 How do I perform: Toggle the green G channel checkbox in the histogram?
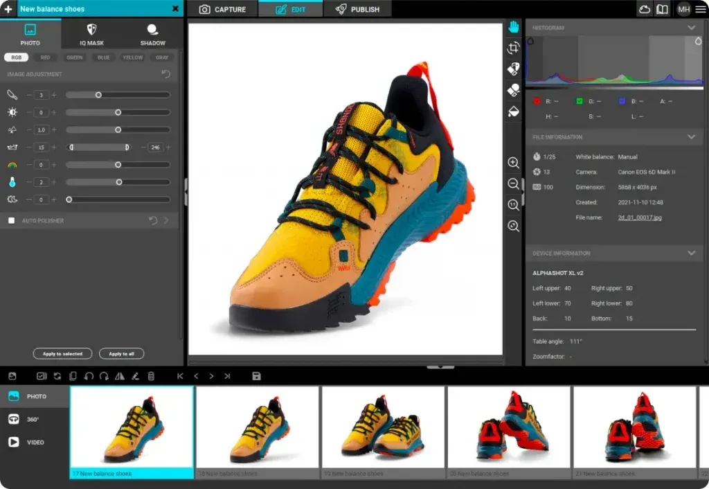tap(580, 101)
